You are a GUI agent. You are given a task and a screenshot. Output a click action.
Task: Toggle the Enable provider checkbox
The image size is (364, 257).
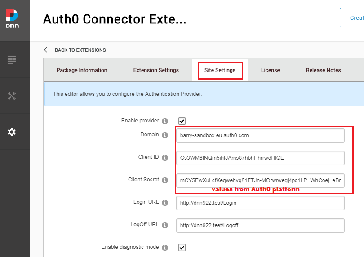click(x=182, y=121)
